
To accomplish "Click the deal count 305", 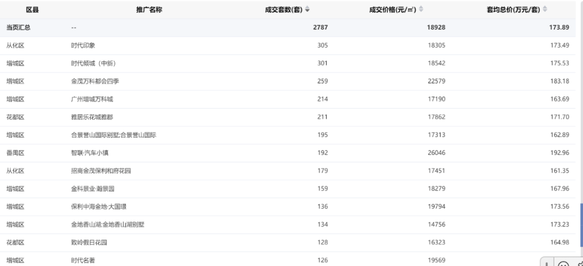I will point(323,45).
